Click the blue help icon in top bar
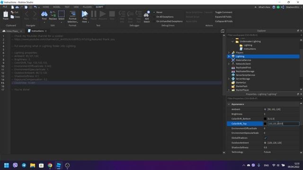 point(274,7)
